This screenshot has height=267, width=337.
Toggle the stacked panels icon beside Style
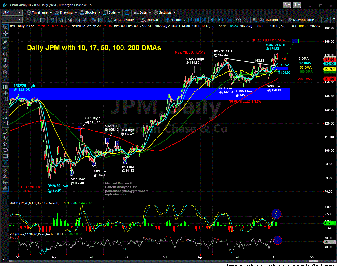coord(127,12)
